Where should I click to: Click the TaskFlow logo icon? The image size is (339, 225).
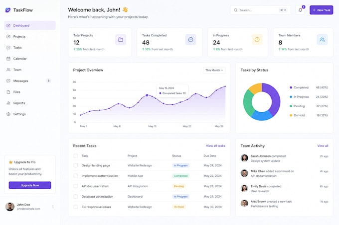(8, 10)
